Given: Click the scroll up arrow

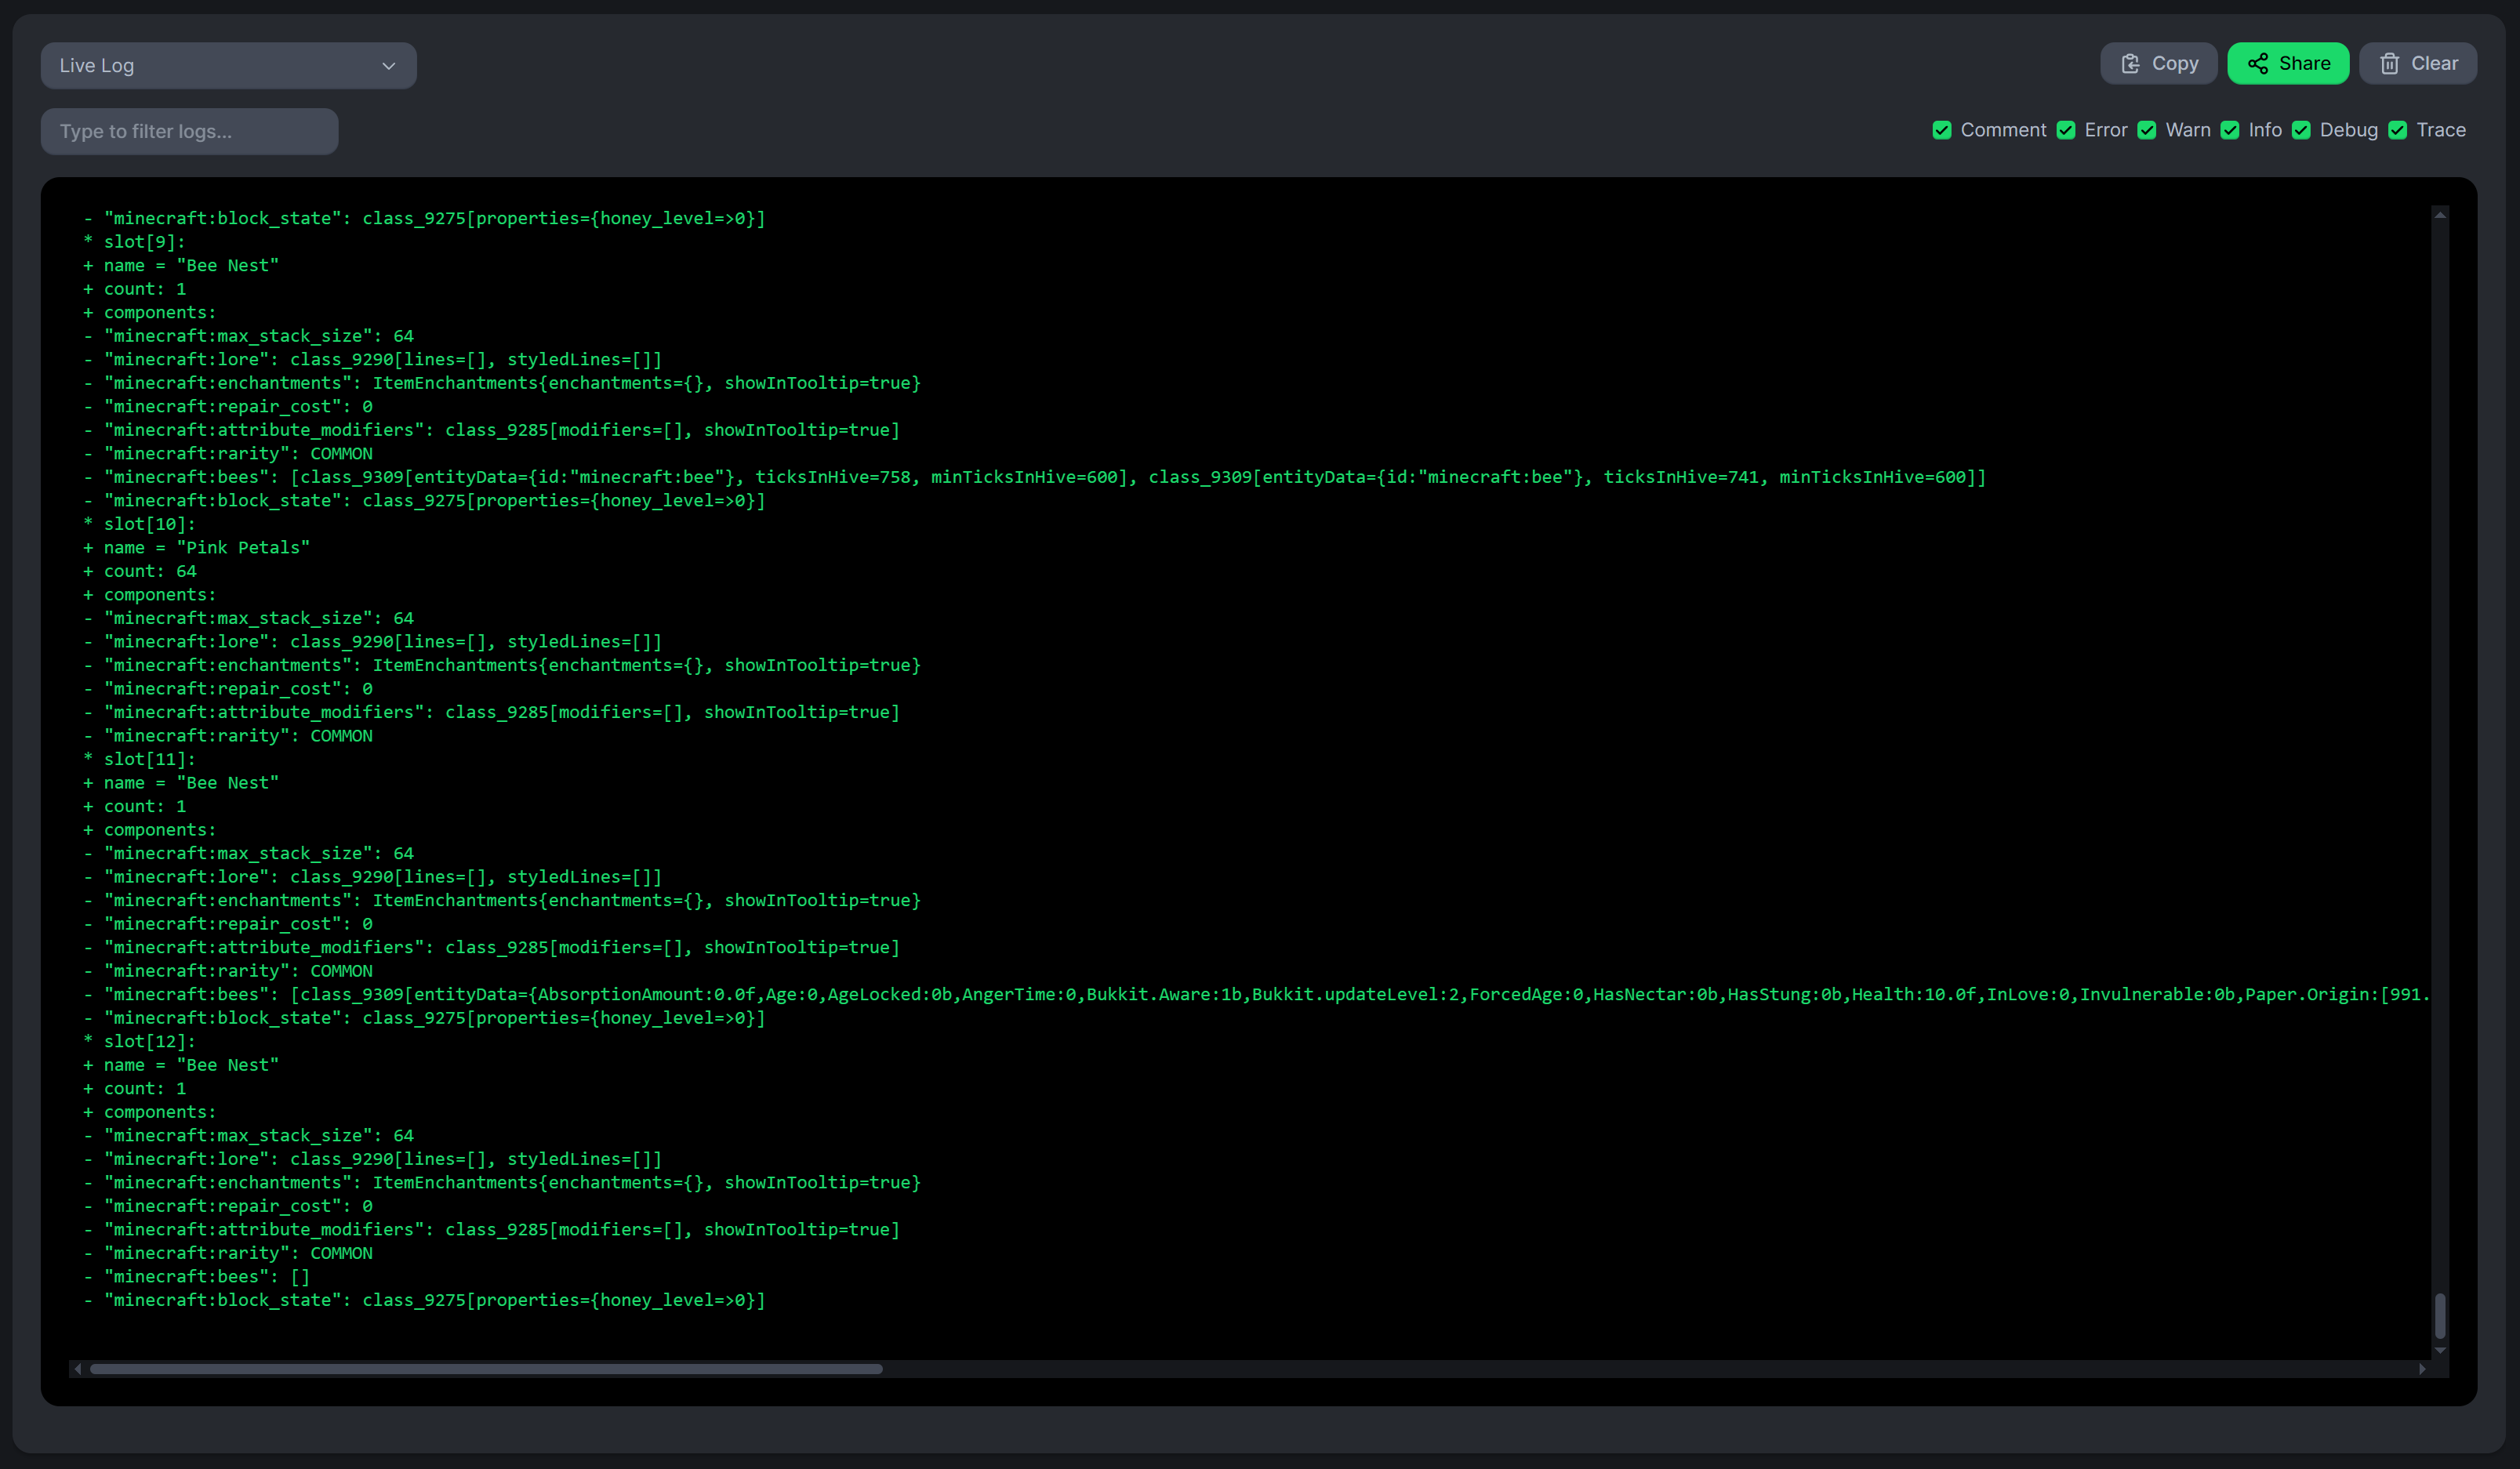Looking at the screenshot, I should click(2440, 215).
